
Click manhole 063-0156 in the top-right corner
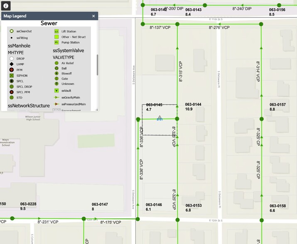[x=279, y=6]
